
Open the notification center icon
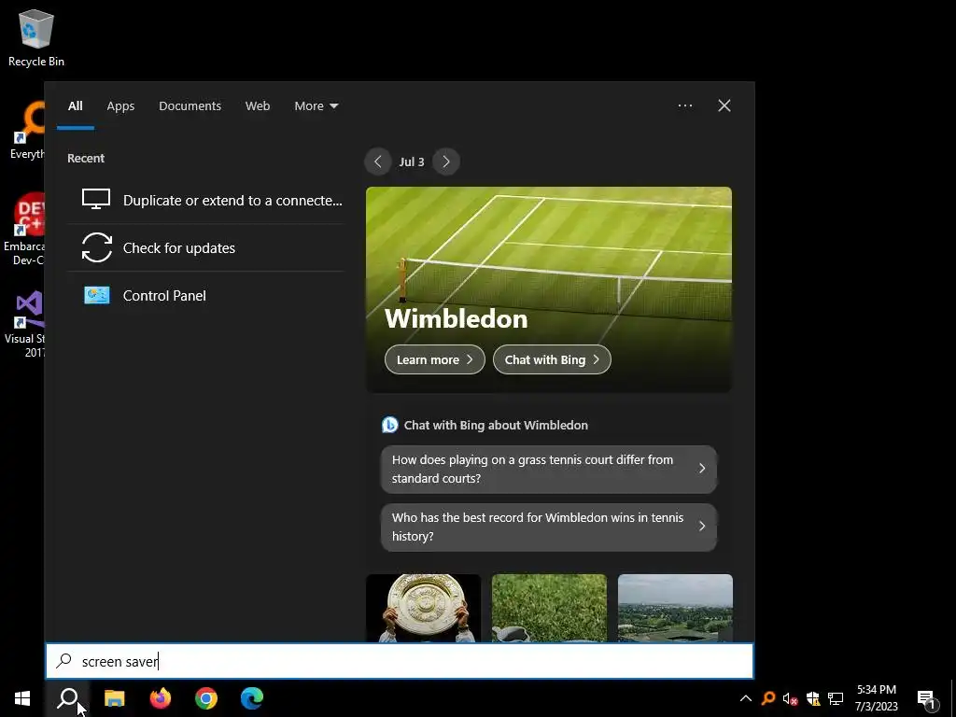click(926, 698)
